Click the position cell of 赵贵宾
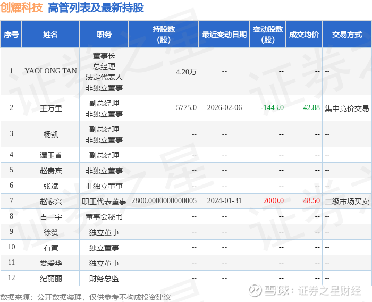The image size is (372, 302). click(104, 171)
